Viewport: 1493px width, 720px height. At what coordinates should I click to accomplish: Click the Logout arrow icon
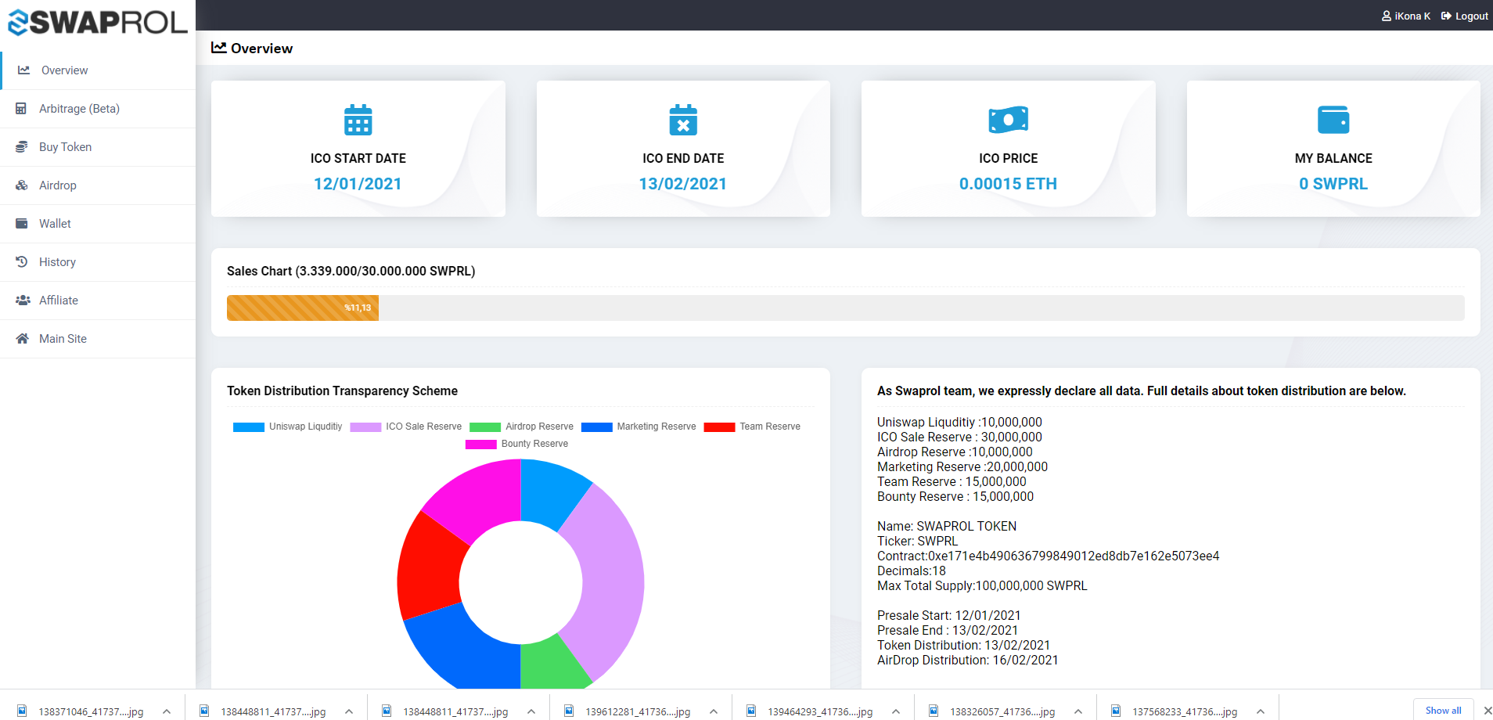coord(1446,16)
